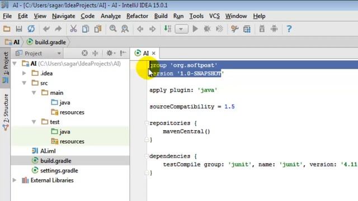Click the Redo toolbar arrow
This screenshot has width=358, height=201.
58,29
